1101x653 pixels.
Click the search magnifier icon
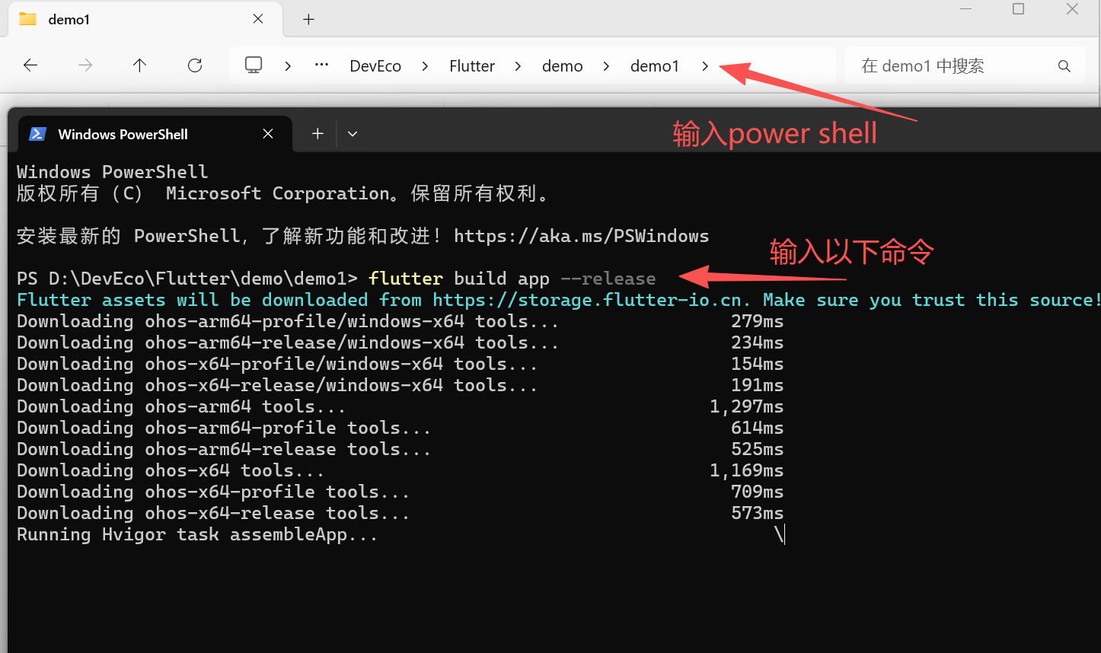pos(1064,66)
